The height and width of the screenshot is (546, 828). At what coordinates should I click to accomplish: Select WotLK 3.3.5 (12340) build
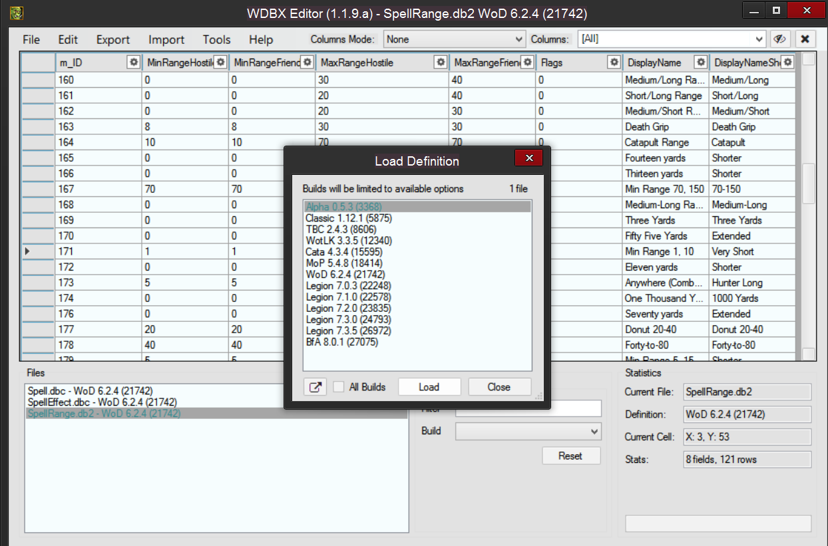[x=417, y=241]
